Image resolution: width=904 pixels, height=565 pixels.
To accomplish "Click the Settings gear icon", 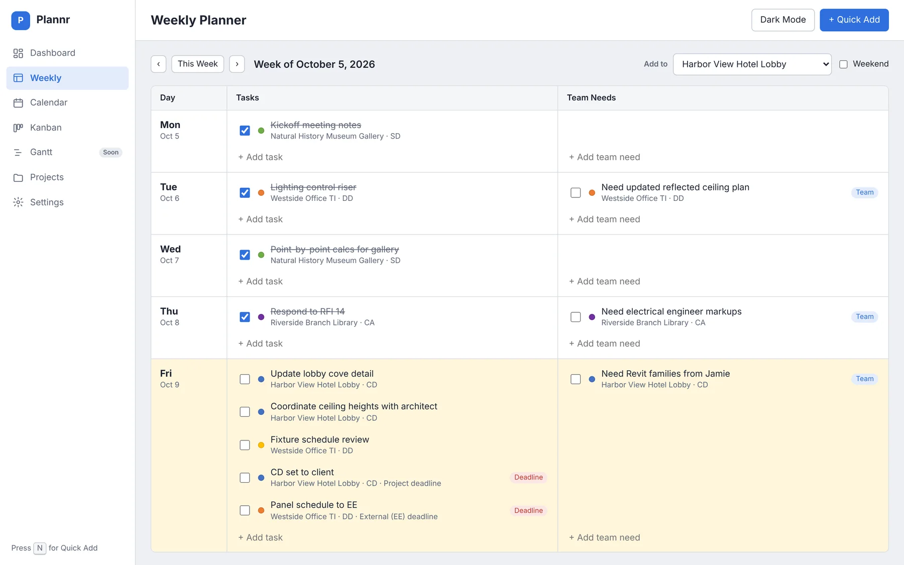I will [x=18, y=202].
